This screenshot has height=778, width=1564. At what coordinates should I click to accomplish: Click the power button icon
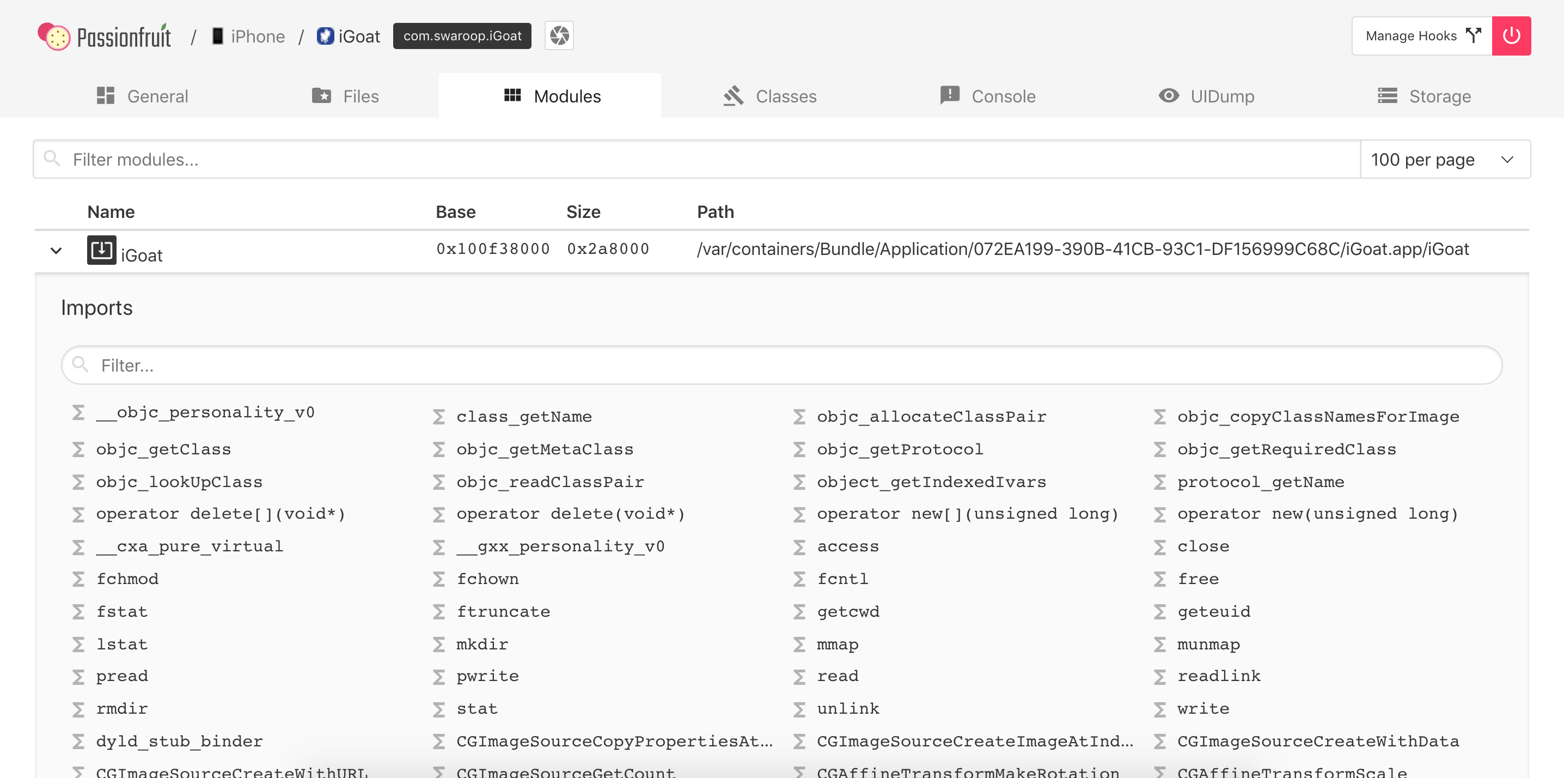click(x=1512, y=36)
